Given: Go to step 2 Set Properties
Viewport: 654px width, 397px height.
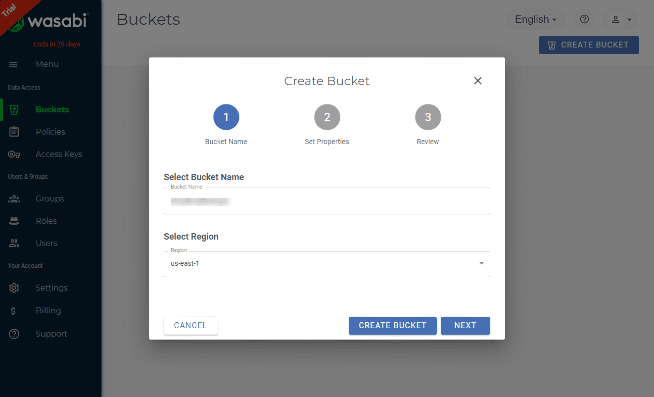Looking at the screenshot, I should pyautogui.click(x=327, y=117).
